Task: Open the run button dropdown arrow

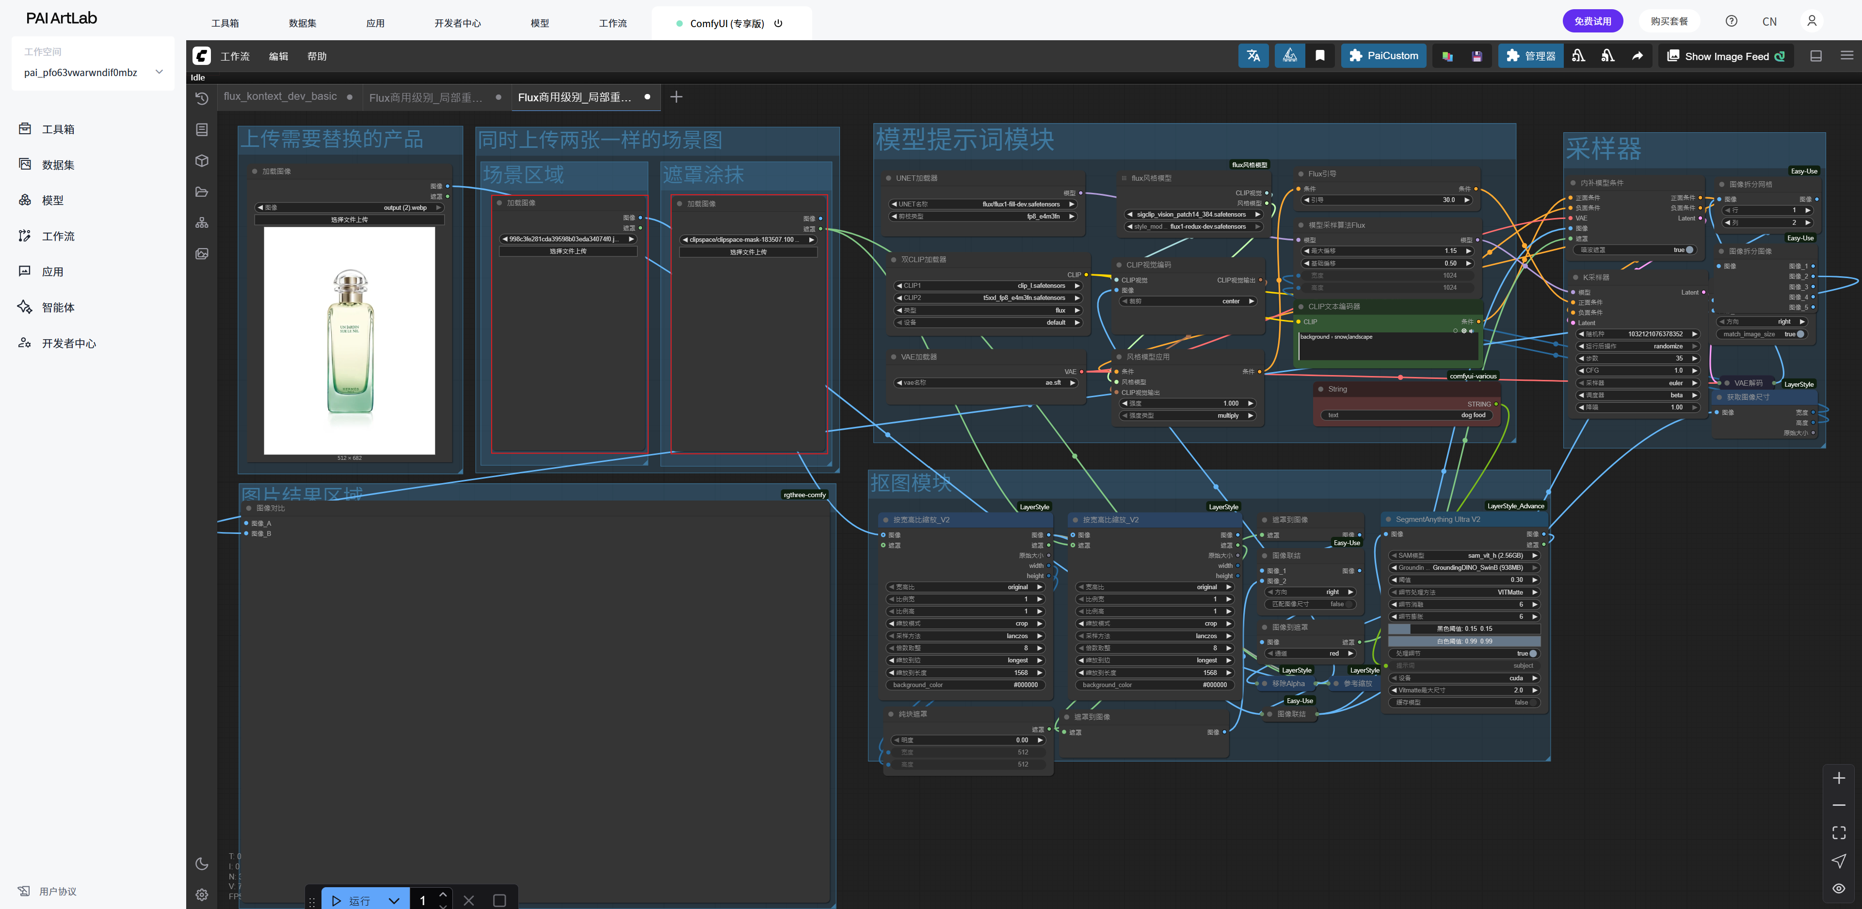Action: tap(394, 900)
